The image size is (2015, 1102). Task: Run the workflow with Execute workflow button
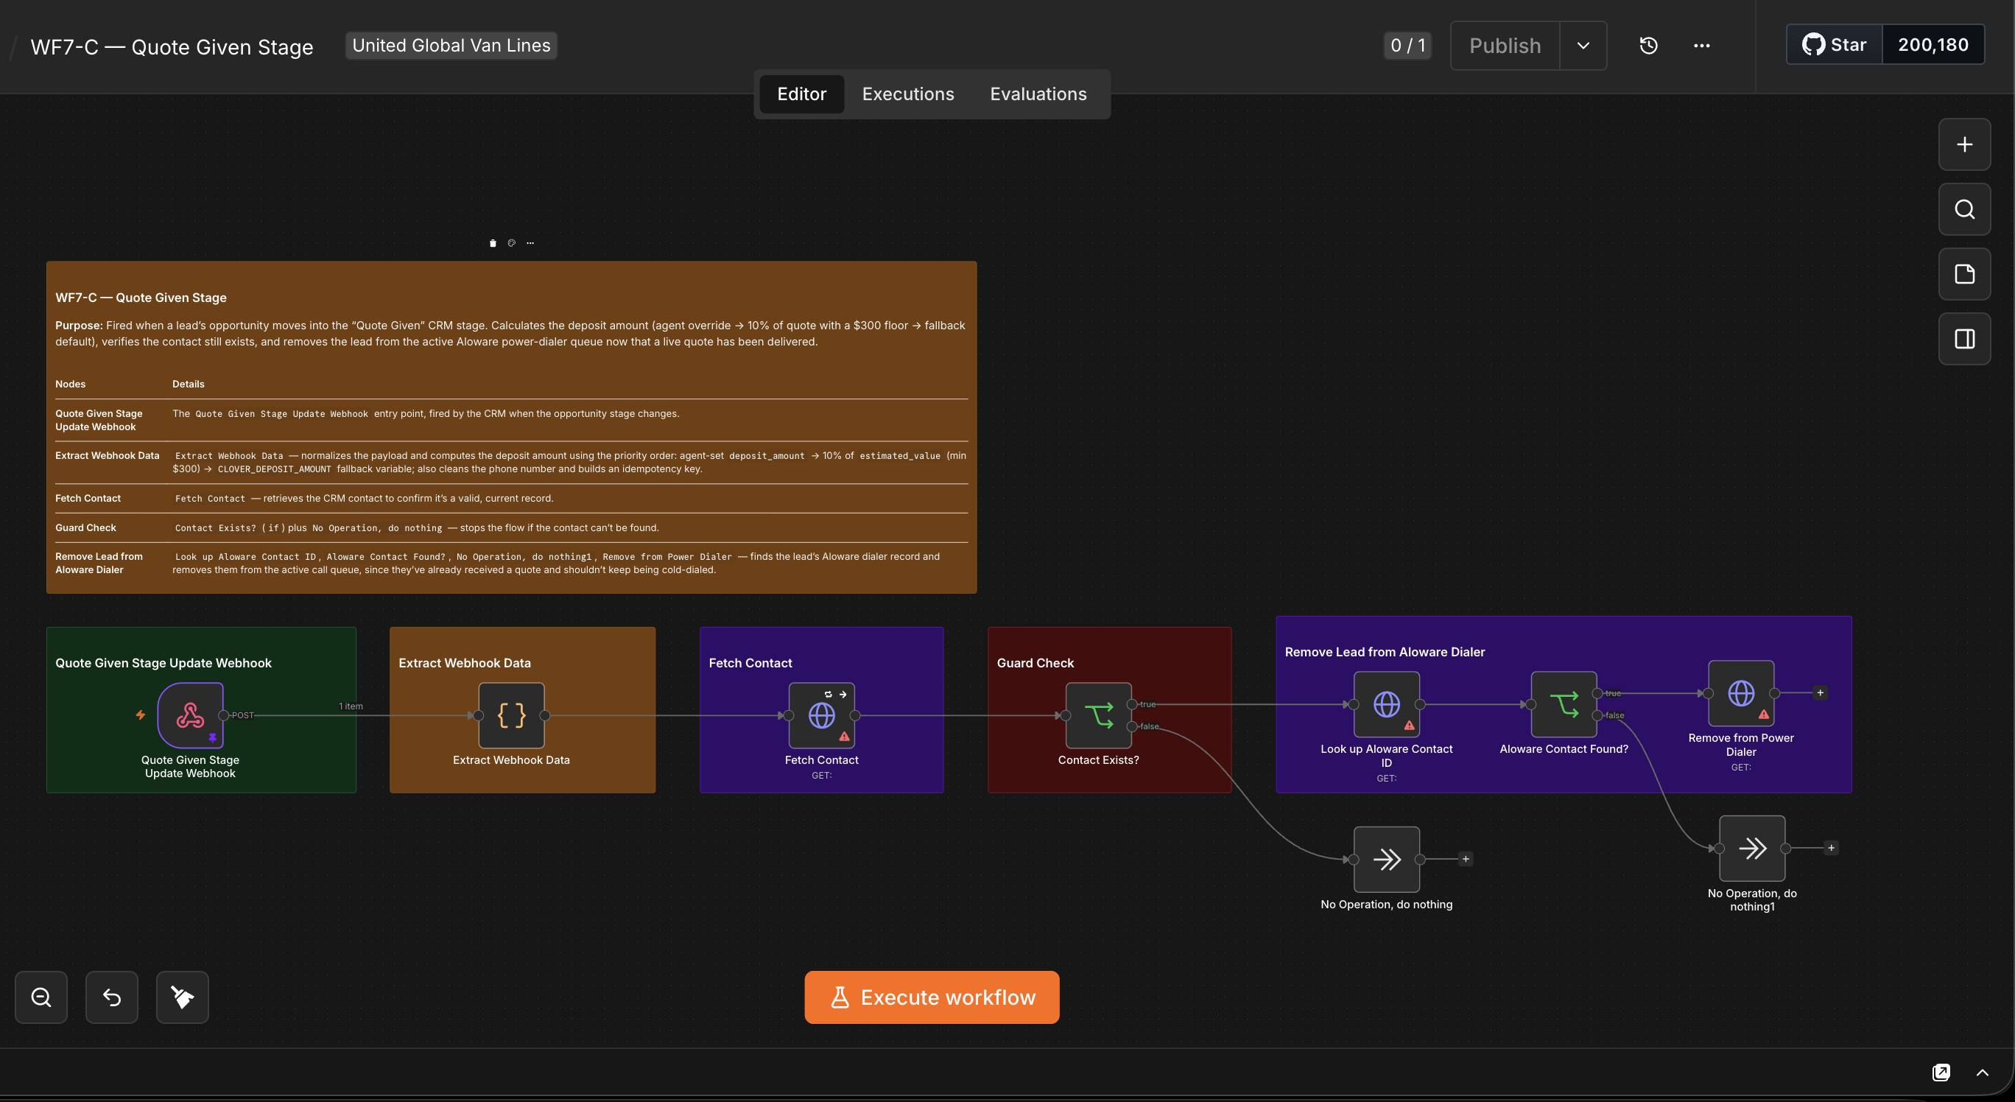click(932, 997)
